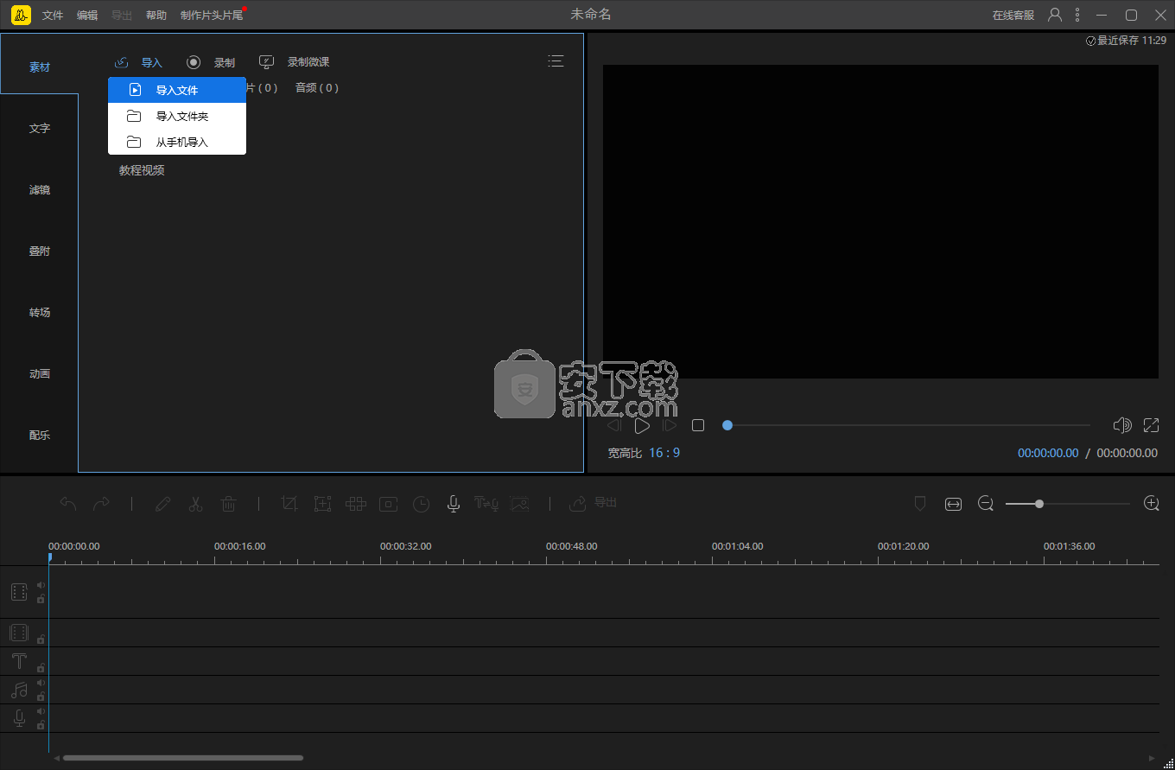Screen dimensions: 1175x770
Task: Click the text-speech conversion icon
Action: pyautogui.click(x=486, y=504)
